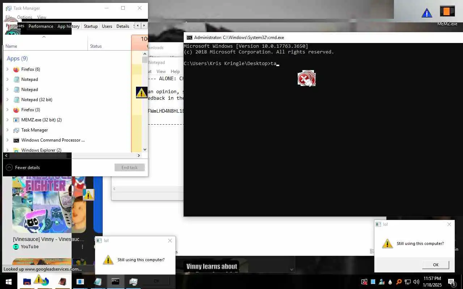Open volume speaker tray icon
The width and height of the screenshot is (463, 289).
click(416, 282)
